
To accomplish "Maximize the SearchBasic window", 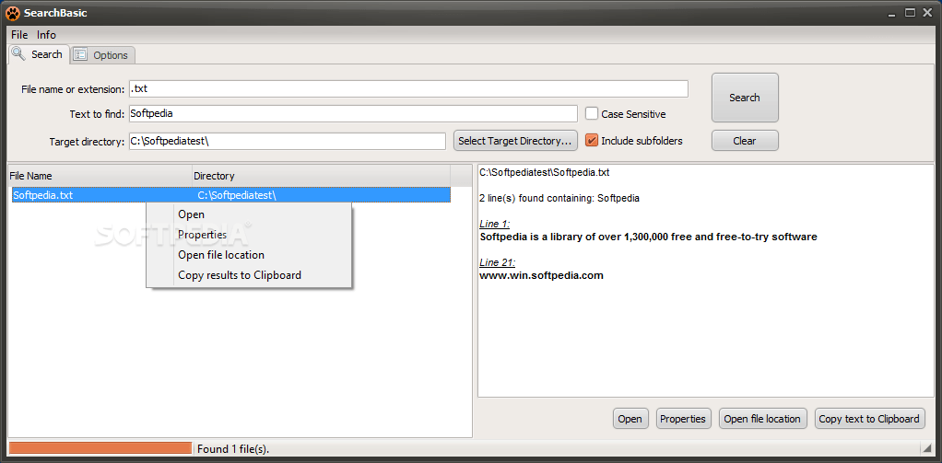I will (911, 12).
